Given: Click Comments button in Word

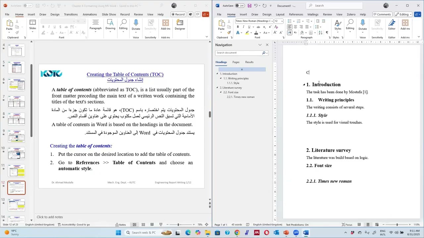Looking at the screenshot, I should pos(382,15).
